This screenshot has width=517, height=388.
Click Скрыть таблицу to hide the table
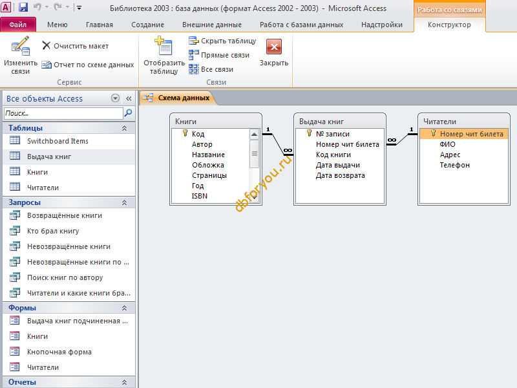(x=222, y=41)
